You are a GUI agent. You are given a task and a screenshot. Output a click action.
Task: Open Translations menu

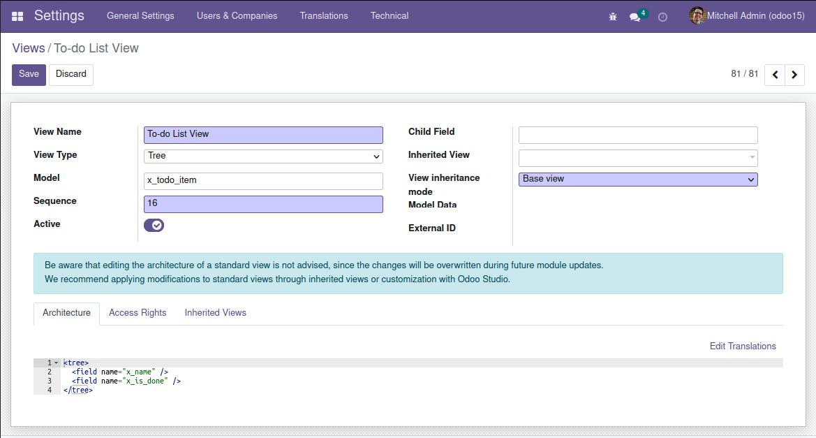click(324, 15)
